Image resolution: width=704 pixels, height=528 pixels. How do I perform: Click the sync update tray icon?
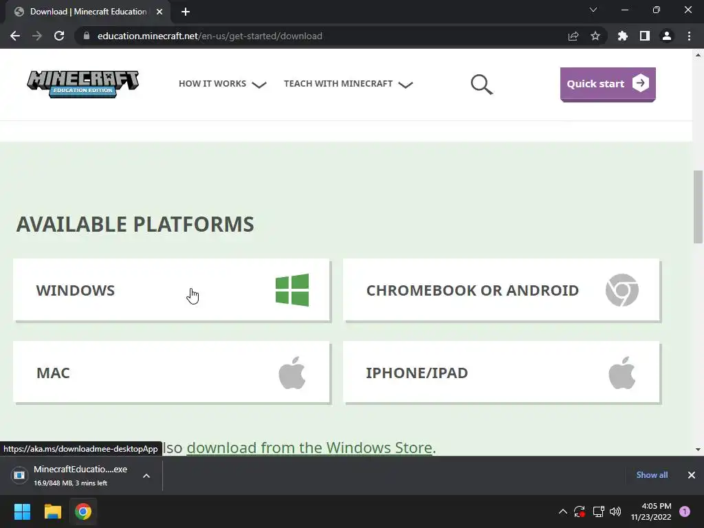click(579, 511)
